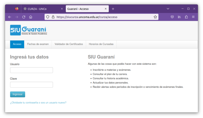203x118 pixels.
Task: Open the library bookmarks icon
Action: (x=179, y=17)
